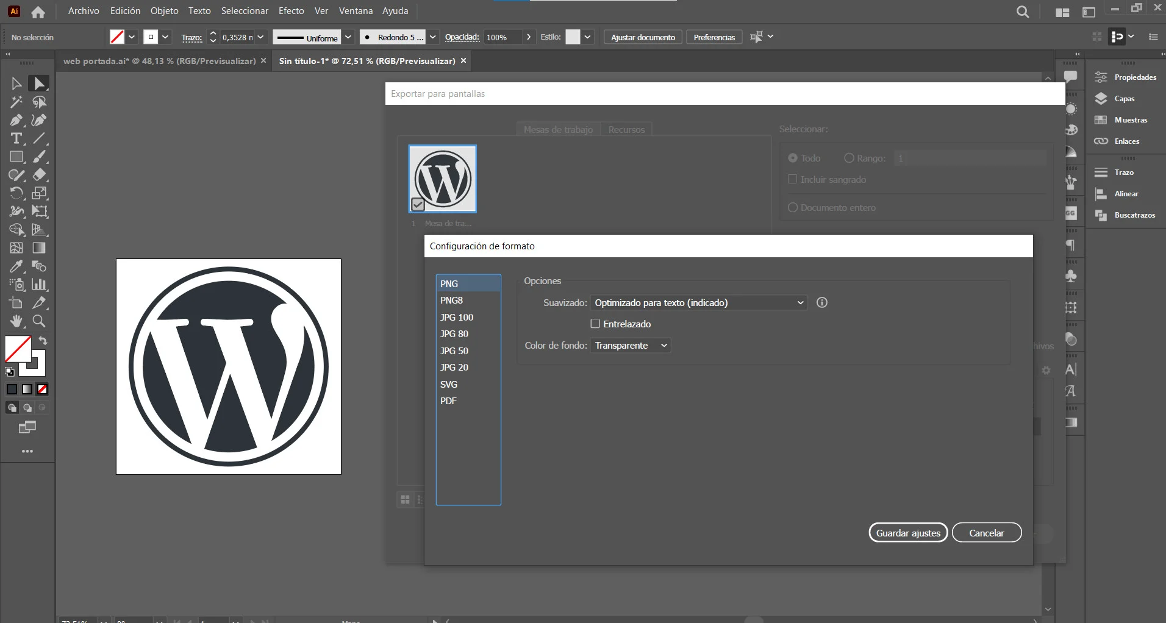Open the stroke weight dropdown
Image resolution: width=1166 pixels, height=623 pixels.
[x=260, y=37]
